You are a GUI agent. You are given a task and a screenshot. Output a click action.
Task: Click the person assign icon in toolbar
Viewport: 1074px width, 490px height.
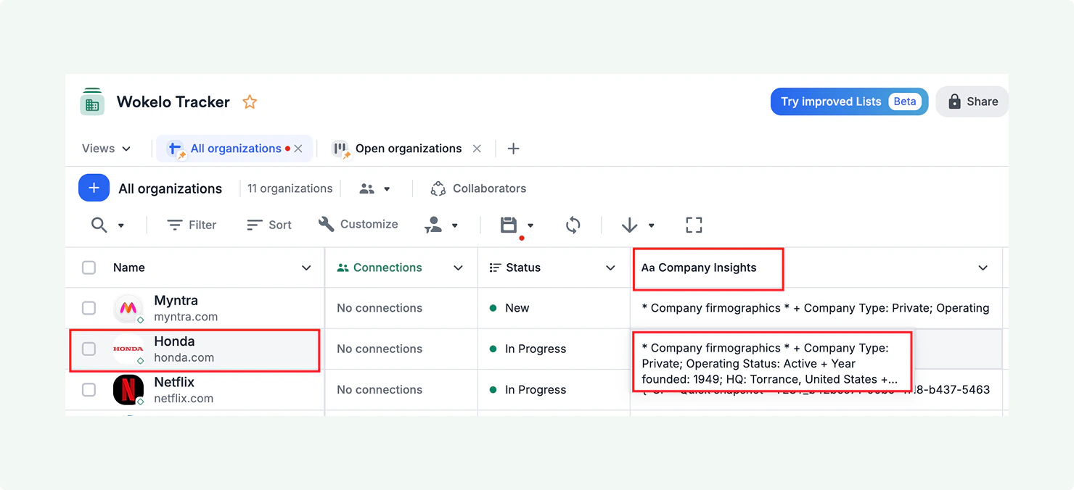coord(433,225)
